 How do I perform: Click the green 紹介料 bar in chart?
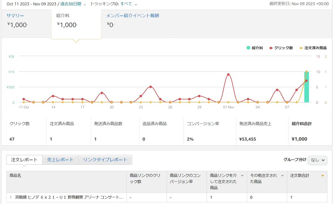point(306,87)
